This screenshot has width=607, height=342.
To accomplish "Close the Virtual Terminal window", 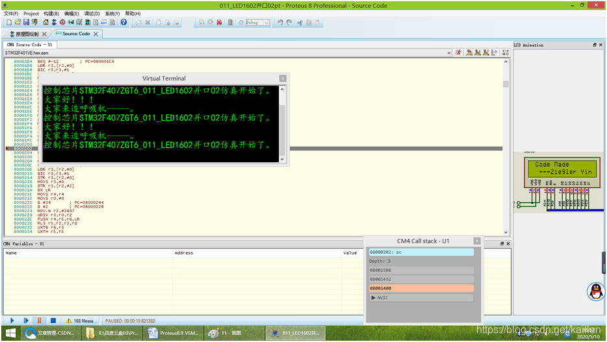I will tap(283, 79).
